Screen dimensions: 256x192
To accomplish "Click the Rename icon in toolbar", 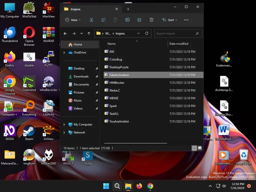I will [x=127, y=20].
